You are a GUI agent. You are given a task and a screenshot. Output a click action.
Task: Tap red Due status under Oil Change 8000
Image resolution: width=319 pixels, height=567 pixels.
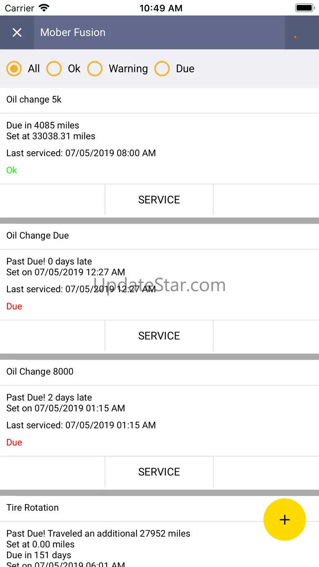click(14, 442)
